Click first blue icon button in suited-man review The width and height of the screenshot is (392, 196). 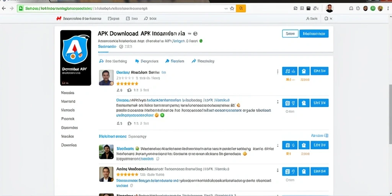pos(290,171)
